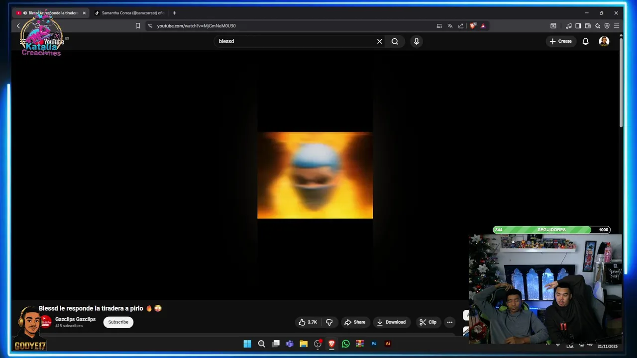
Task: Clear the YouTube search box with X
Action: [379, 41]
